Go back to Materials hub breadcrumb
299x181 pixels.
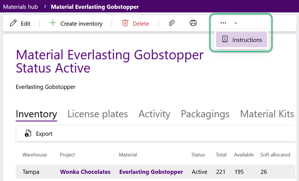click(20, 7)
